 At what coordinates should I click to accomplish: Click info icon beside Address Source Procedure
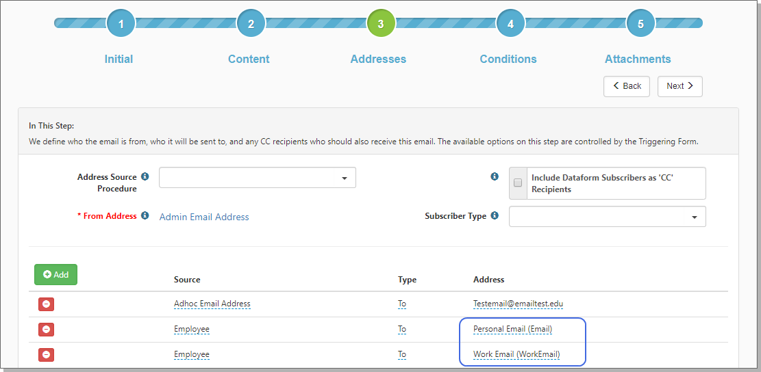tap(145, 177)
